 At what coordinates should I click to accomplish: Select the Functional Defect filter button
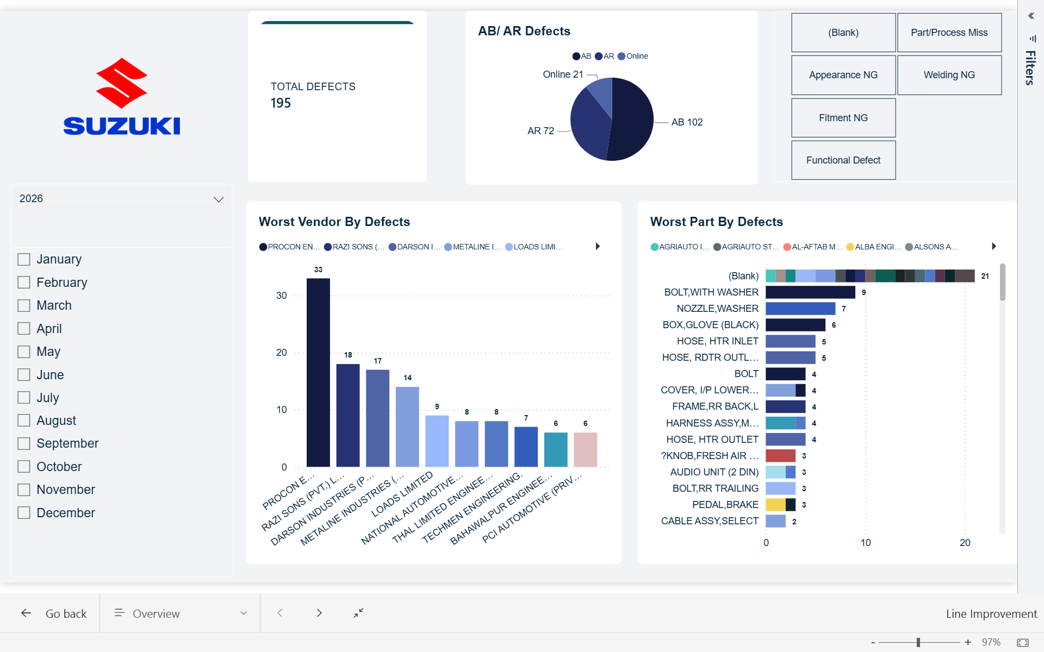coord(842,160)
